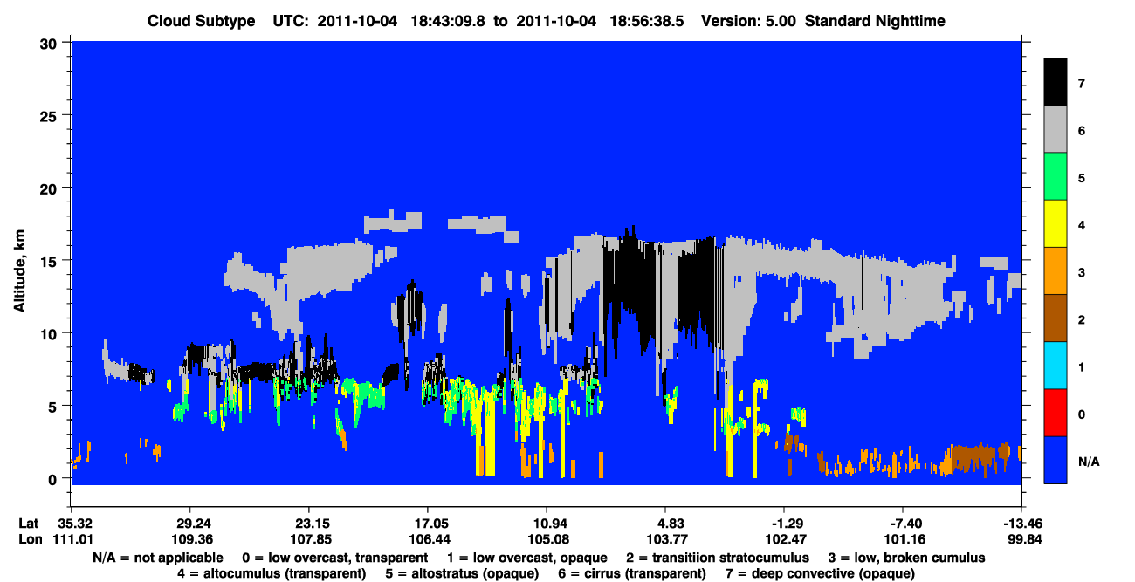Click latitude value -7.40
Screen dimensions: 1135x582
pyautogui.click(x=903, y=524)
